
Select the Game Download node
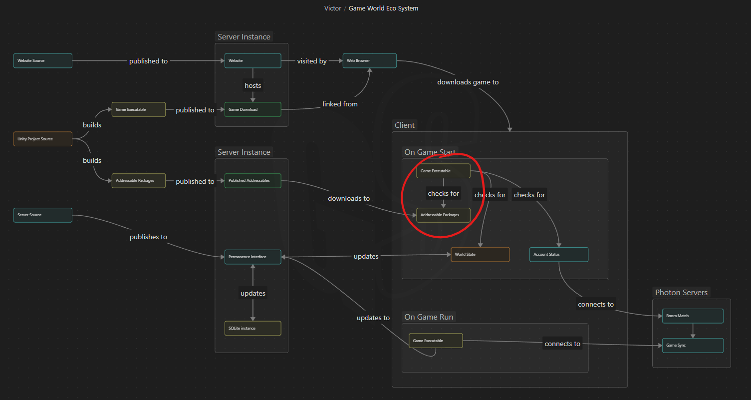point(252,109)
